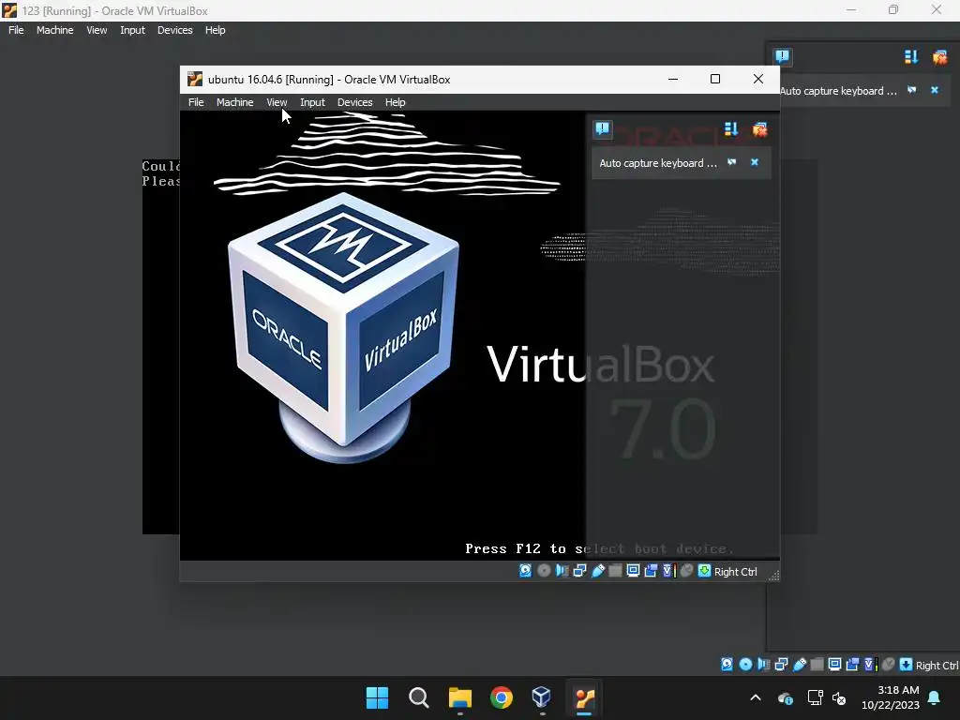This screenshot has height=720, width=960.
Task: Click network indicator in ubuntu VM status bar
Action: point(579,571)
